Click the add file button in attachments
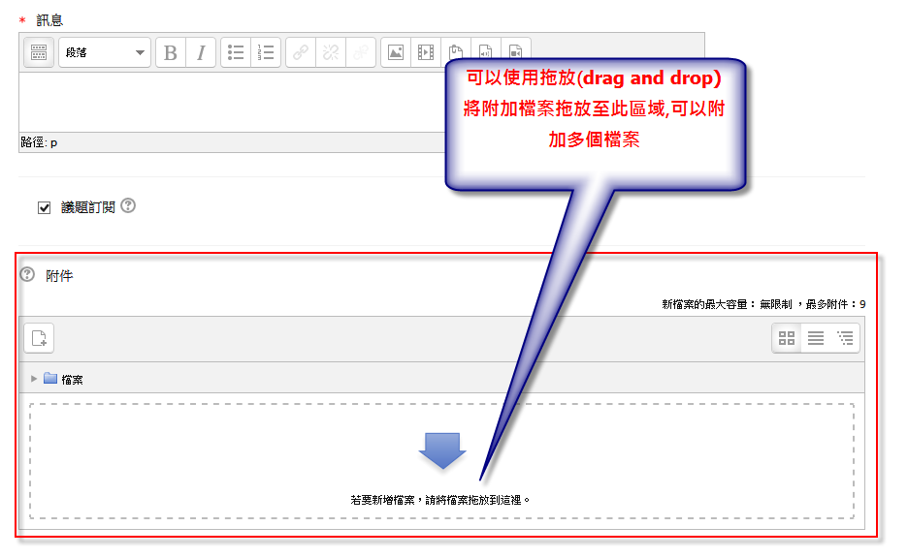Screen dimensions: 908x558 coord(39,338)
